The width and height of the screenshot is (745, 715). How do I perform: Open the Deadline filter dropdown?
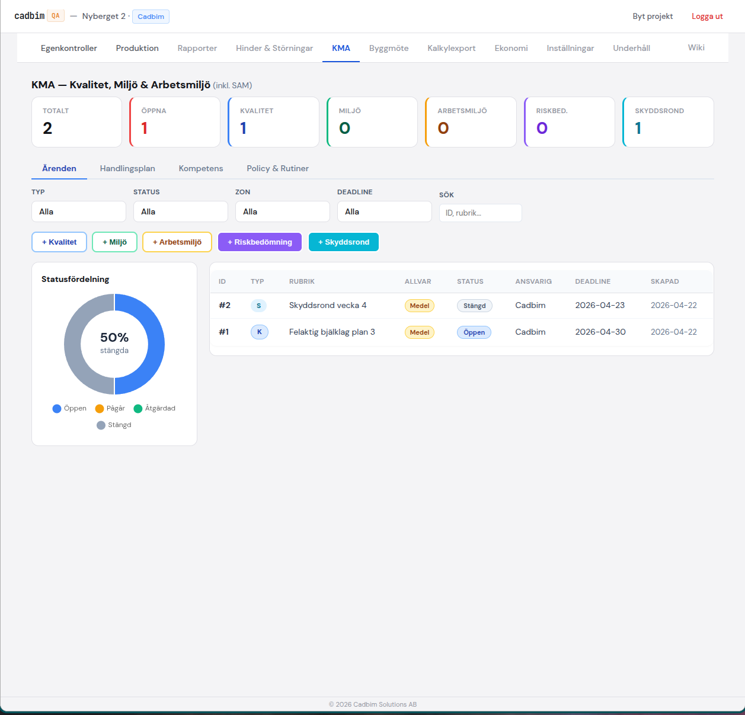385,211
